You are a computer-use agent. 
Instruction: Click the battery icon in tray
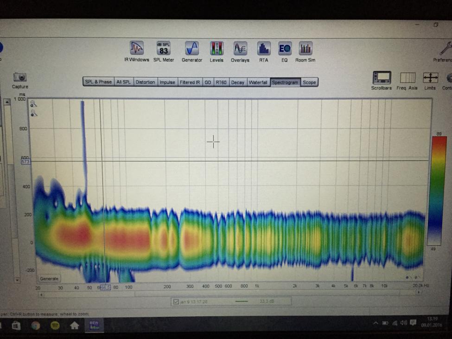point(385,323)
